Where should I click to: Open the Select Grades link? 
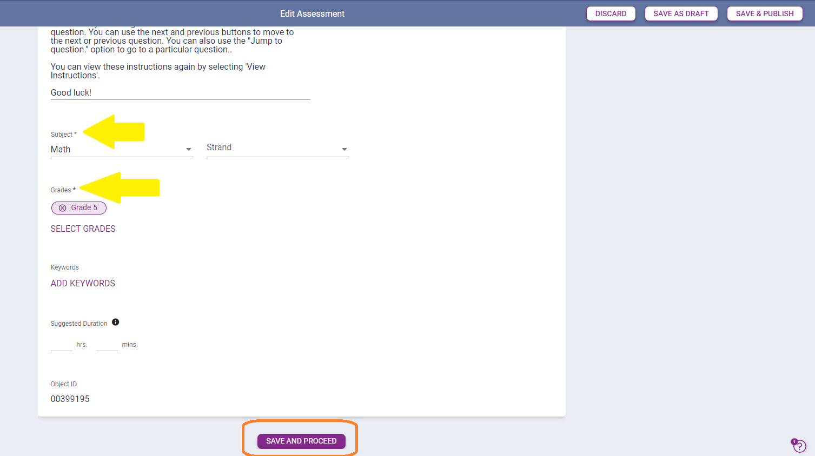click(83, 229)
